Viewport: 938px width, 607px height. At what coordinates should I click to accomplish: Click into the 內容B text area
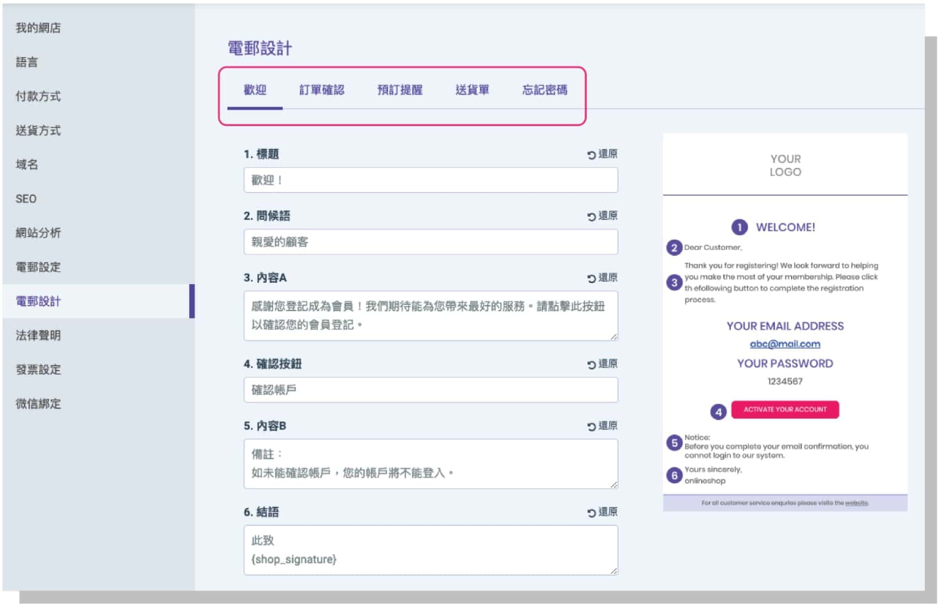tap(430, 463)
